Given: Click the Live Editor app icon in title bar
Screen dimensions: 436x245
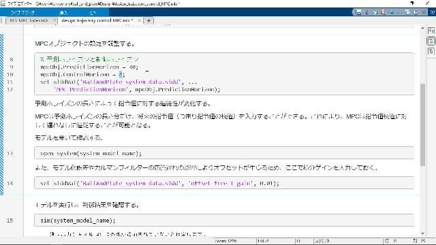Looking at the screenshot, I should (3, 3).
